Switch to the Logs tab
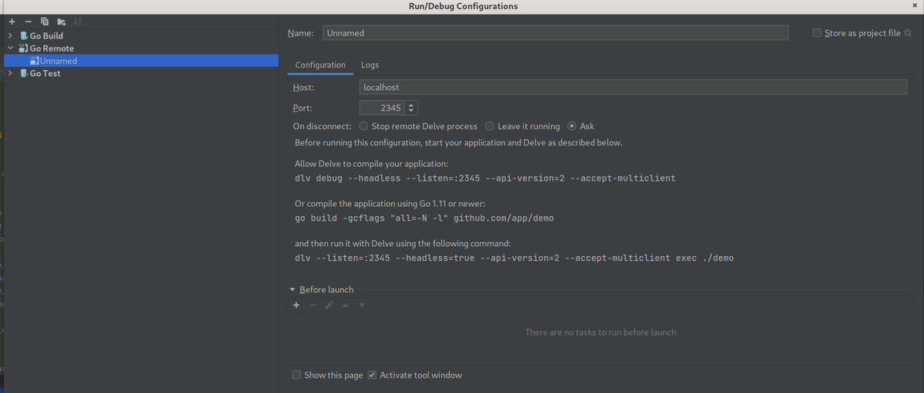The image size is (924, 393). pyautogui.click(x=370, y=65)
